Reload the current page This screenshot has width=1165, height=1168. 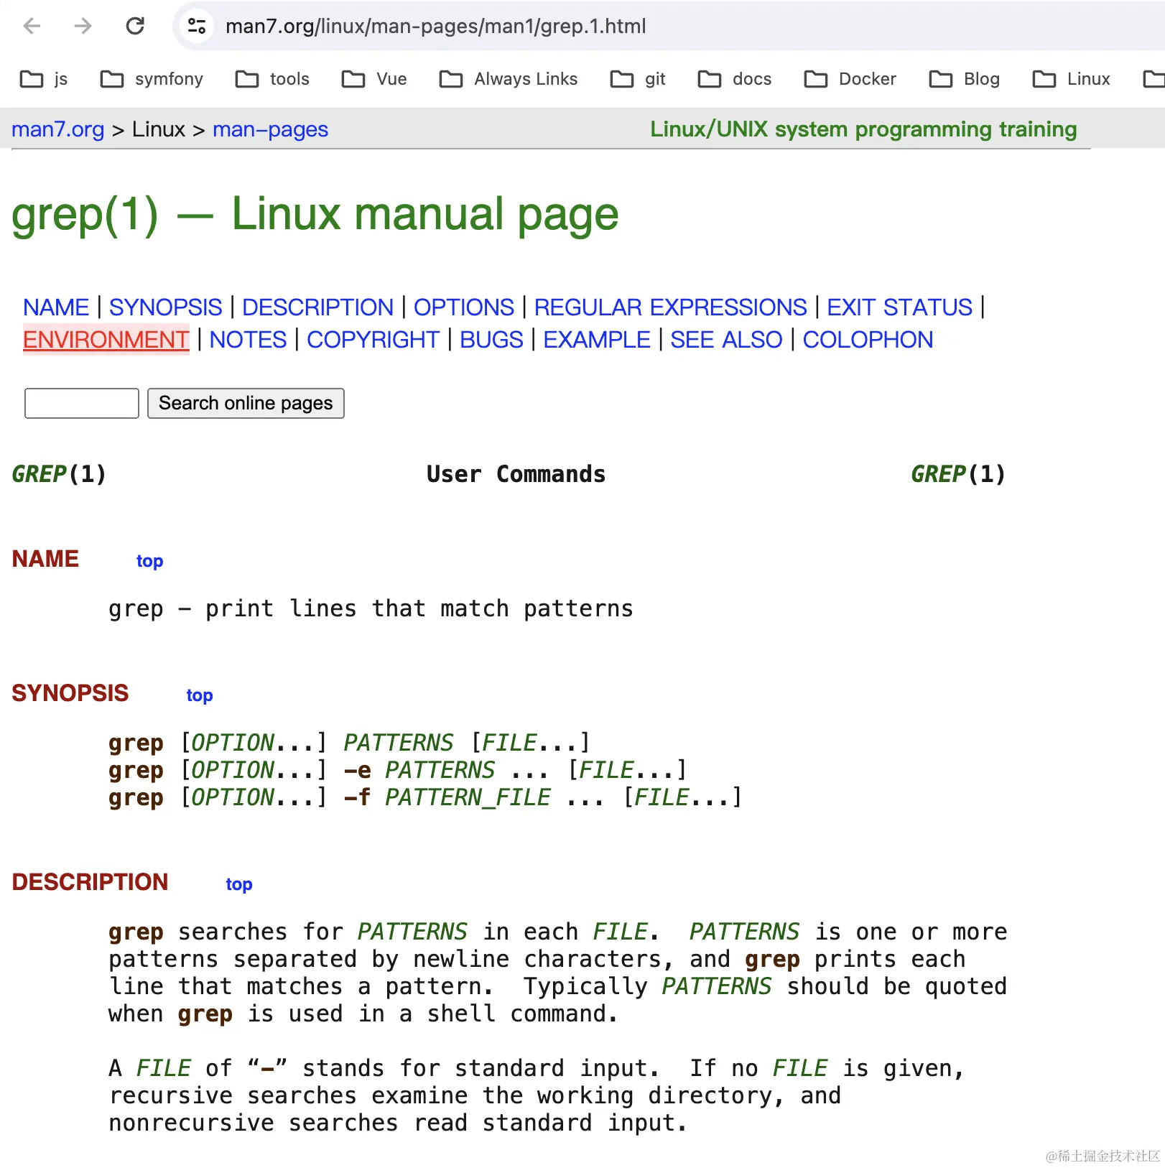click(136, 27)
